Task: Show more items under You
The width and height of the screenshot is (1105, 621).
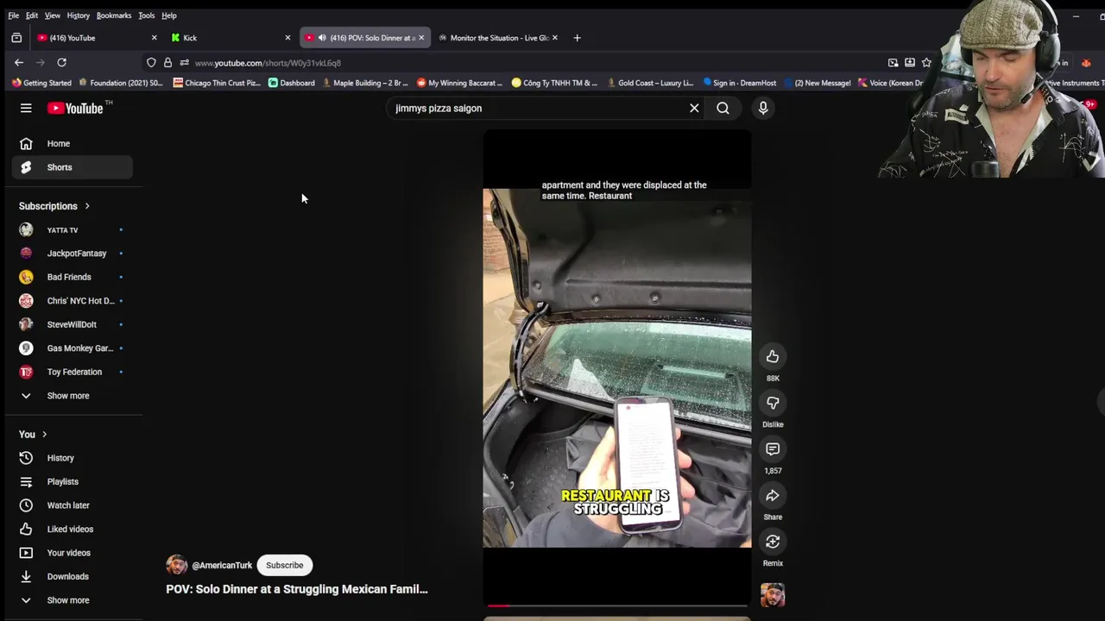Action: click(x=73, y=600)
